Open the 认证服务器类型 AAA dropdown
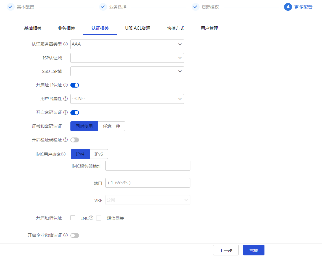 coord(127,44)
